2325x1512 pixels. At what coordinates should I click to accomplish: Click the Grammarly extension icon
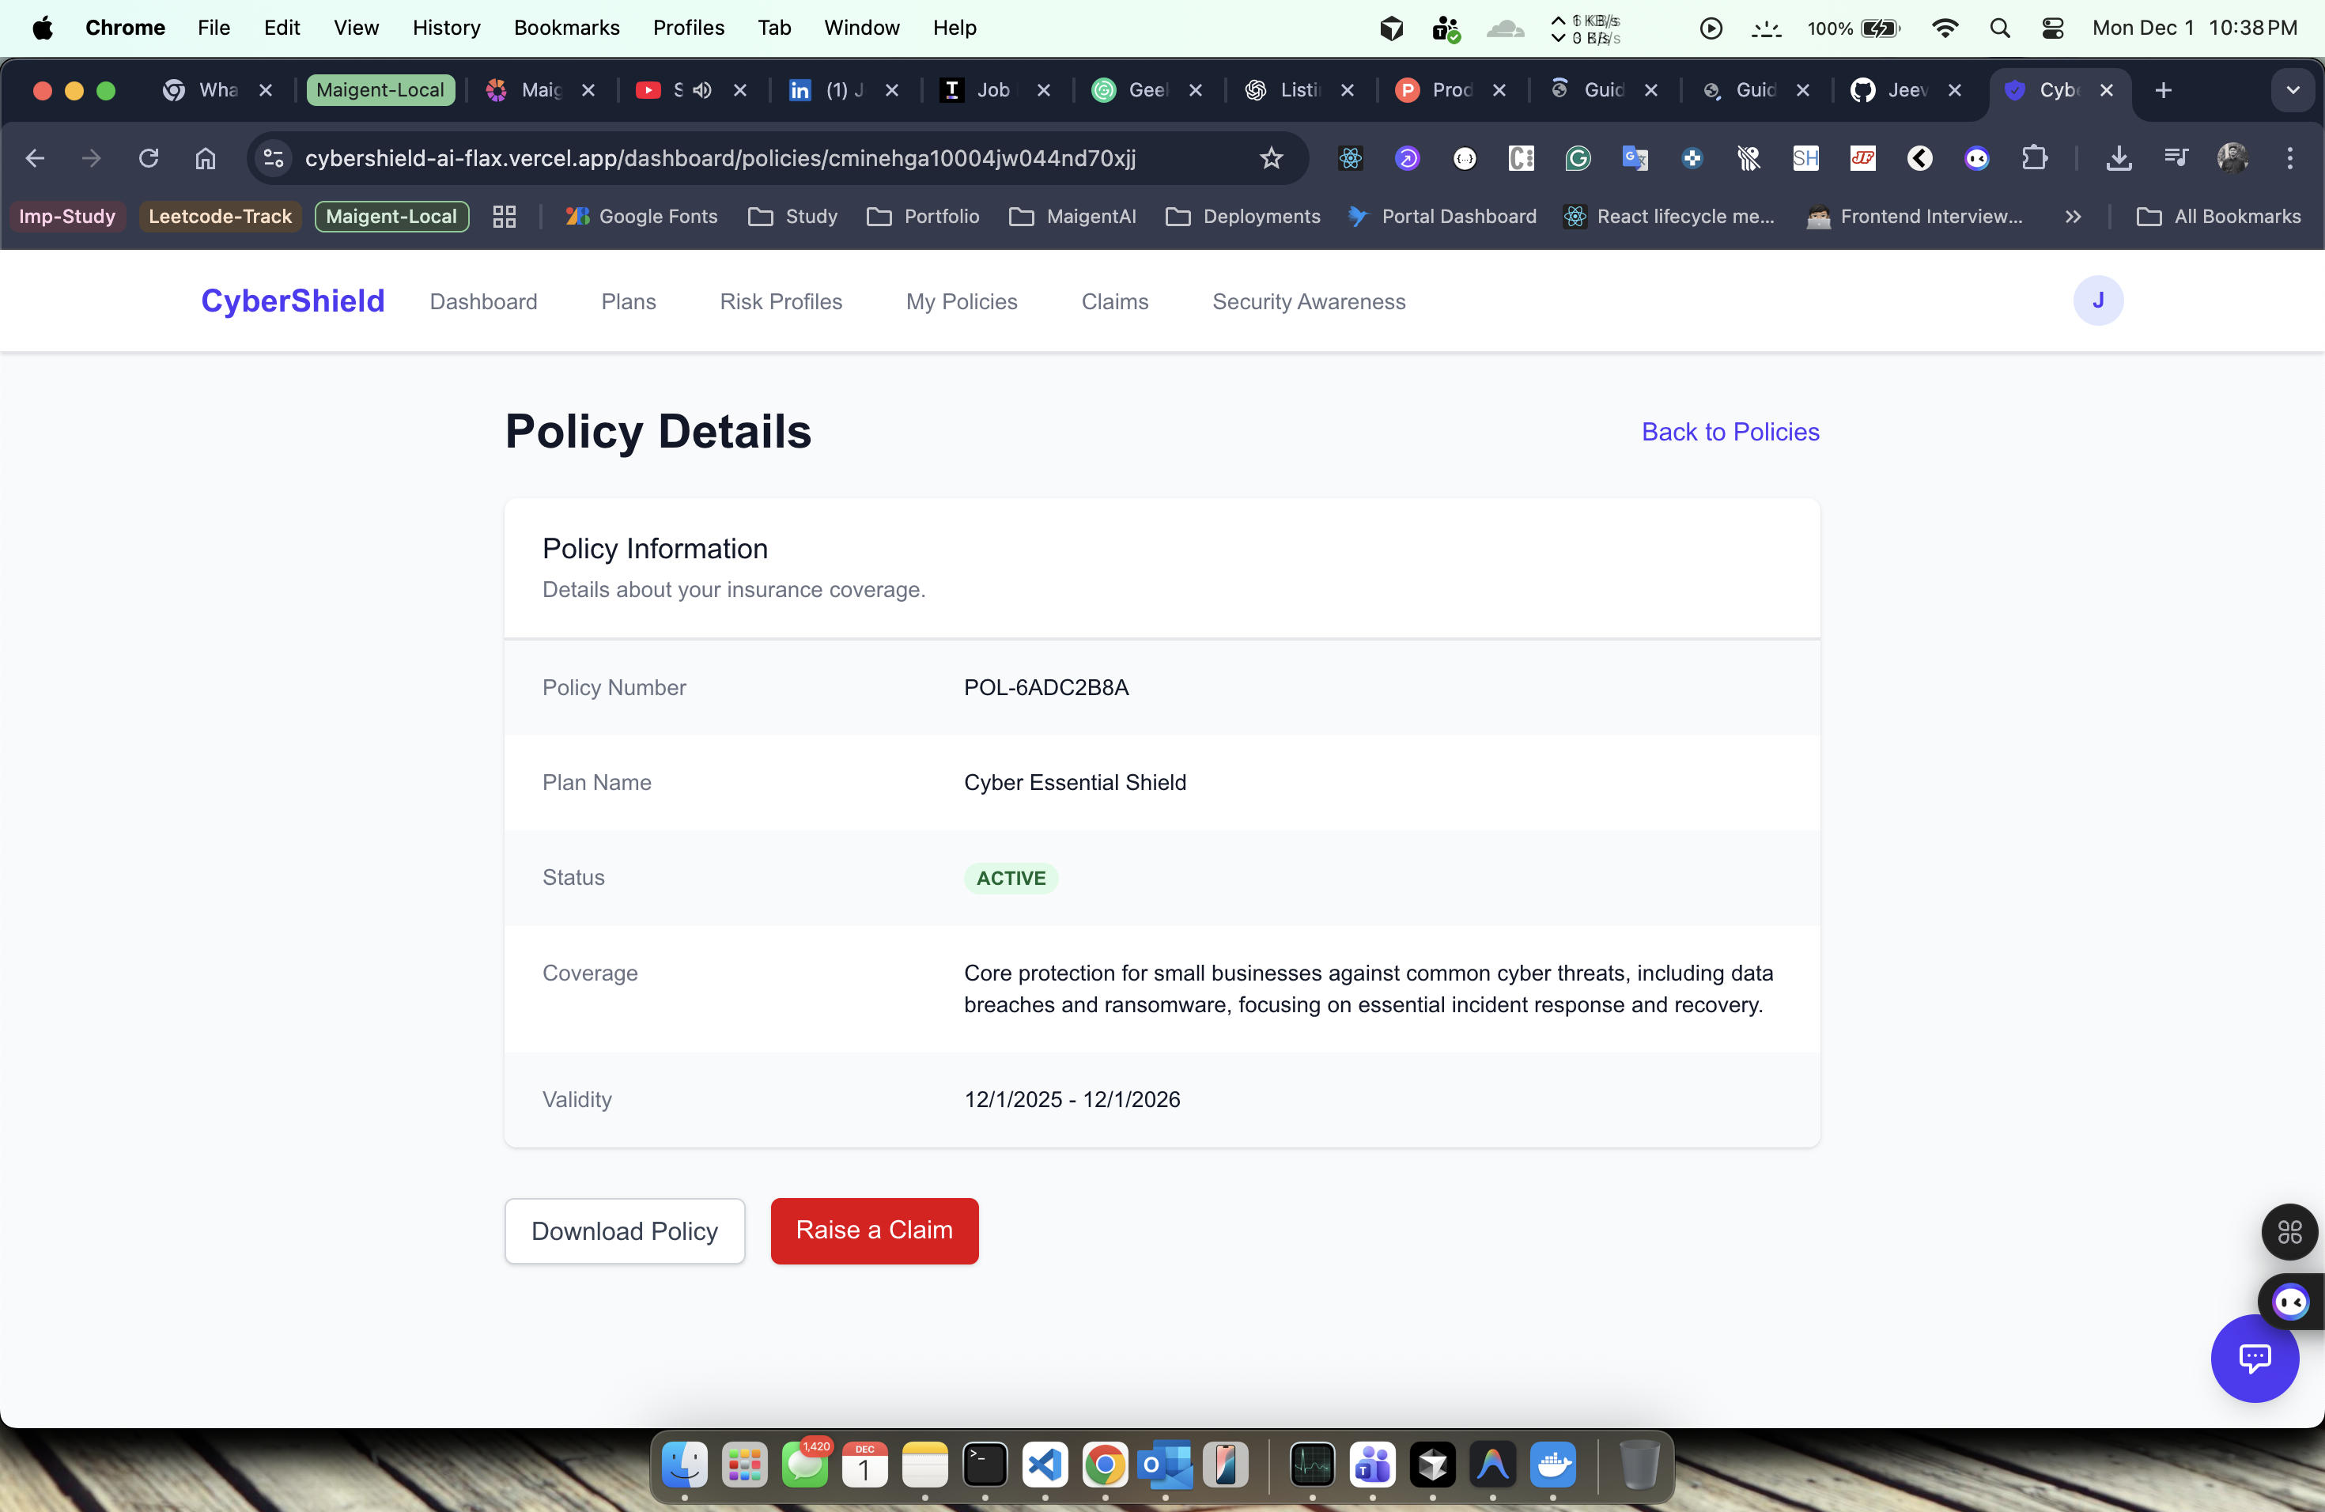(1578, 158)
